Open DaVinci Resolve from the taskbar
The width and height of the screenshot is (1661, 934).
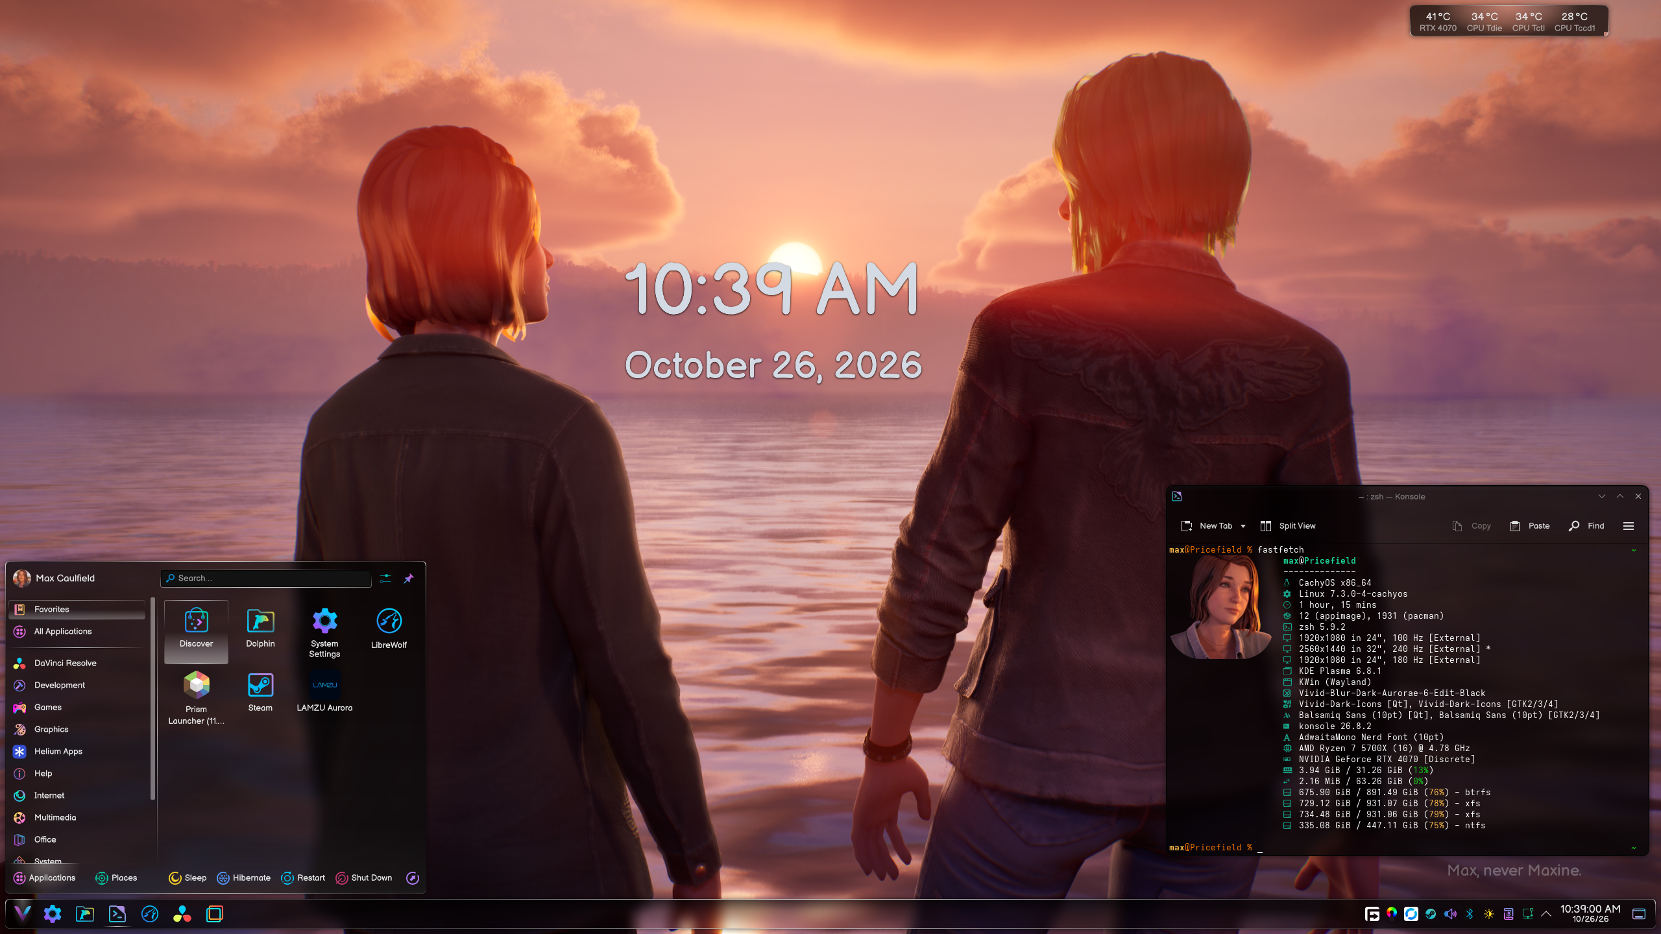182,914
